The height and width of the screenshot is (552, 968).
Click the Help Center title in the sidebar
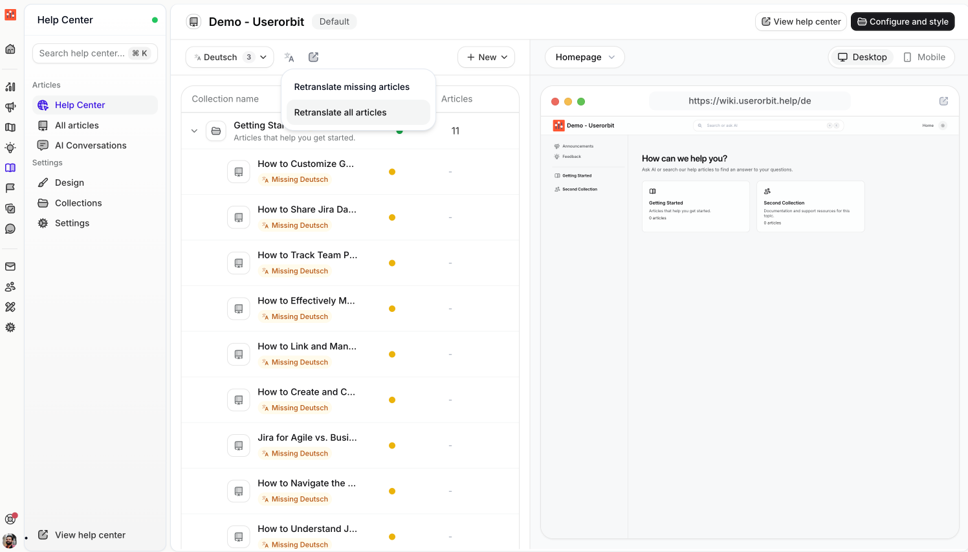coord(65,20)
